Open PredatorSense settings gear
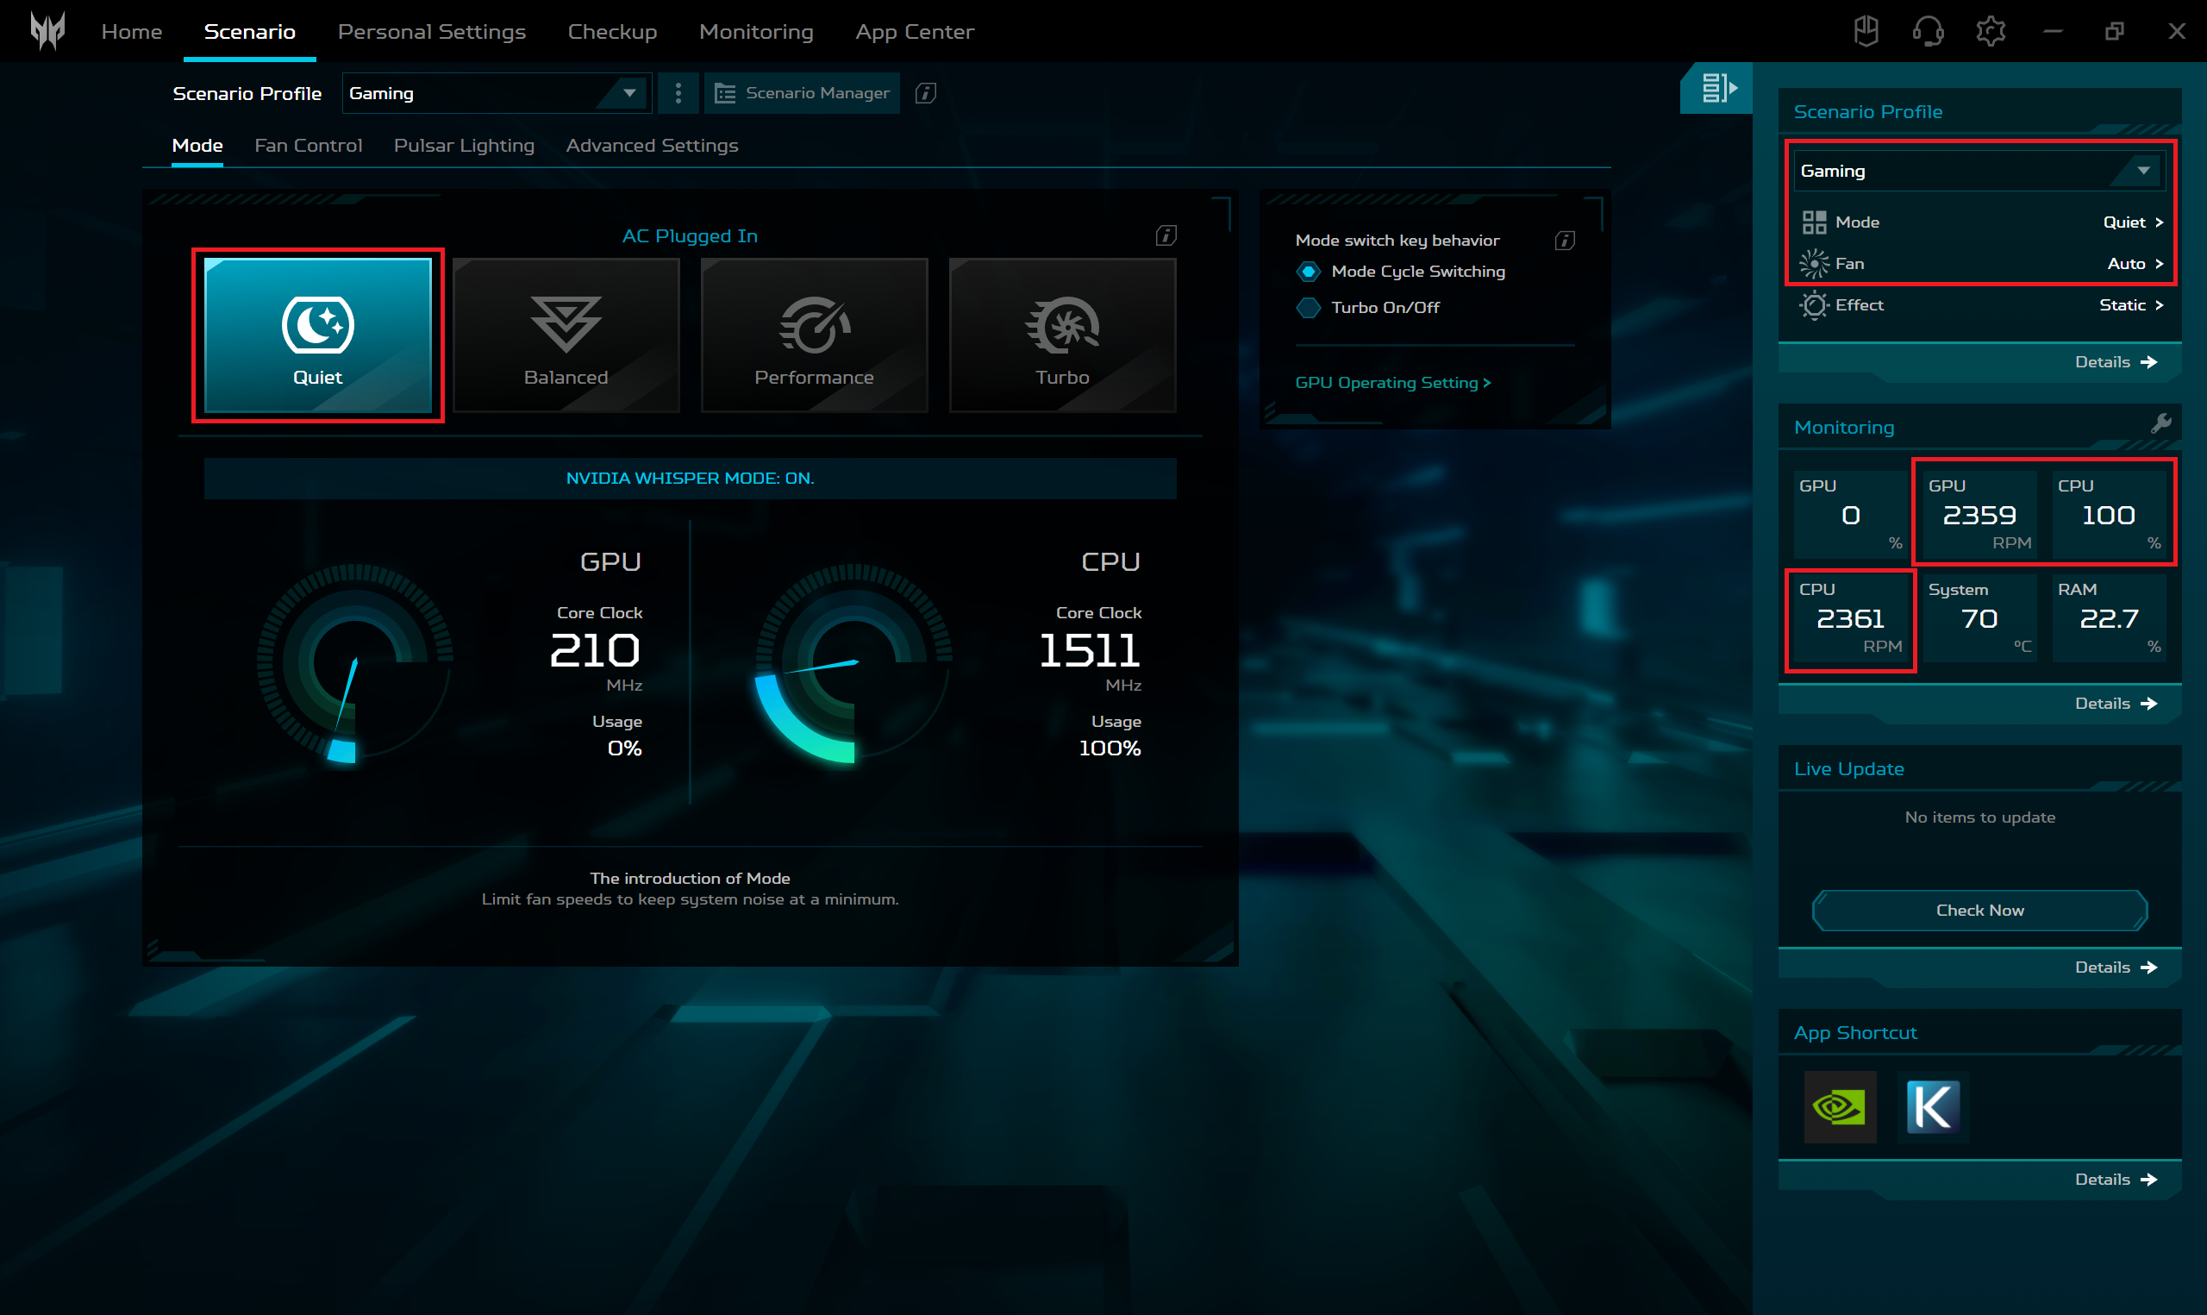The image size is (2207, 1315). point(1990,31)
